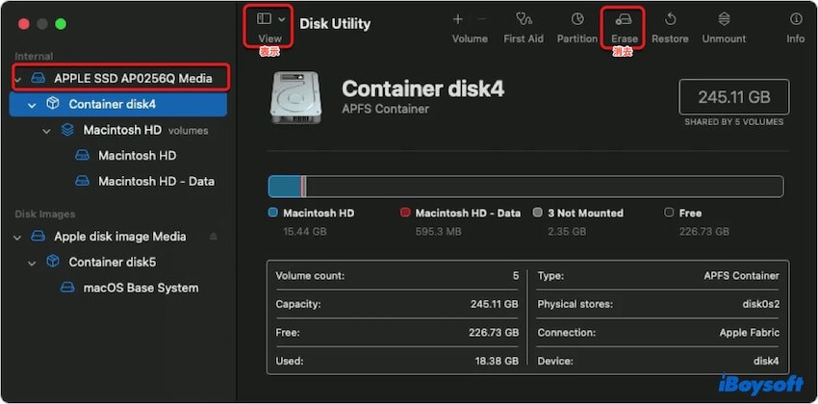Select Container disk4 in sidebar
The height and width of the screenshot is (404, 818).
(x=118, y=104)
